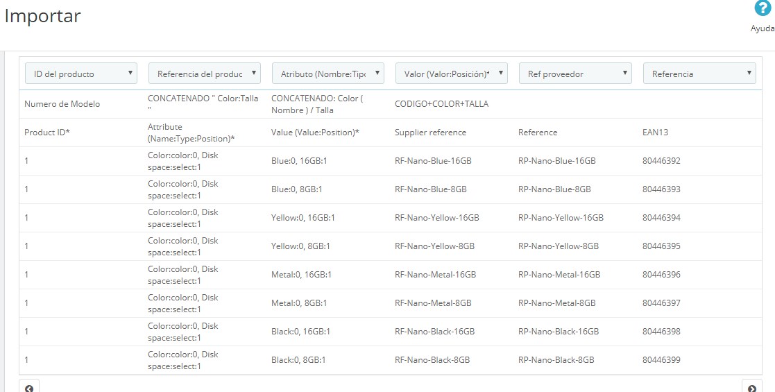
Task: Select the "Yellow:0, 16GB:1" value cell
Action: (x=303, y=218)
